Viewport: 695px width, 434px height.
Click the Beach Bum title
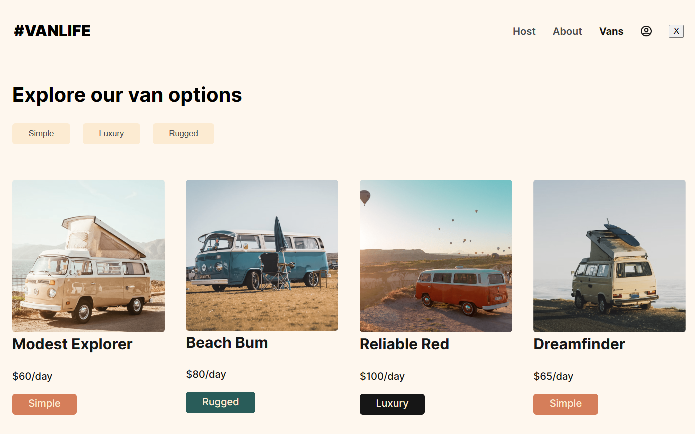[x=227, y=343]
